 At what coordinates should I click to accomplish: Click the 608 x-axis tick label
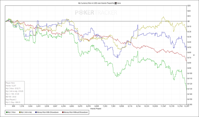[13, 106]
